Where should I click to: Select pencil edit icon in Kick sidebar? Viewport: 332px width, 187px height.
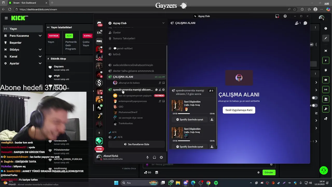click(326, 38)
